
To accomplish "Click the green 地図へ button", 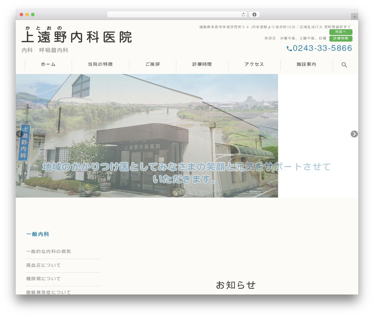I will coord(341,32).
